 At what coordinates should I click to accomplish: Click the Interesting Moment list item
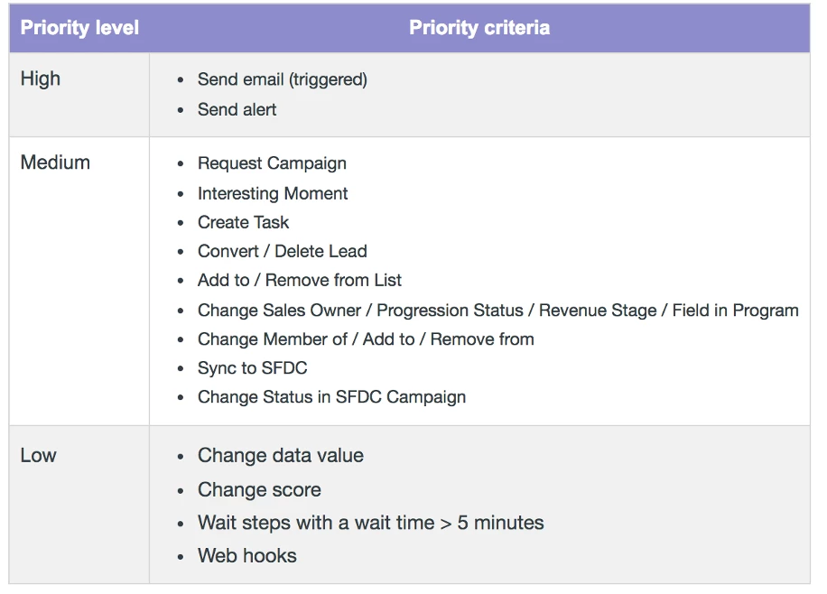pyautogui.click(x=272, y=193)
